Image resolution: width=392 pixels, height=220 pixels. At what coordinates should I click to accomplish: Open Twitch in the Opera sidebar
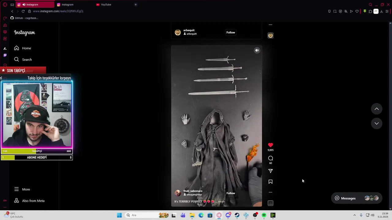(x=5, y=55)
